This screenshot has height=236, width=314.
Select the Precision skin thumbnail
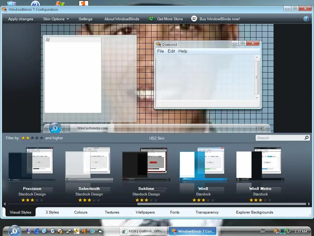(32, 164)
